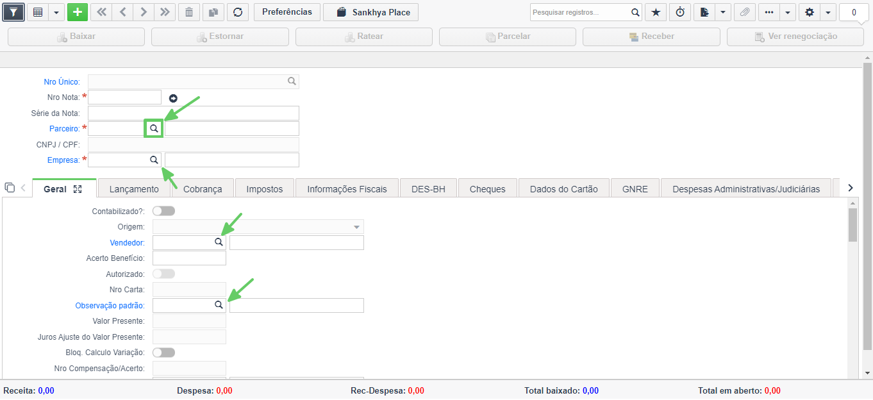Screen dimensions: 873x400
Task: Open the Origem dropdown
Action: (x=258, y=227)
